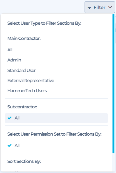Click the Subcontractor heading

[x=22, y=107]
